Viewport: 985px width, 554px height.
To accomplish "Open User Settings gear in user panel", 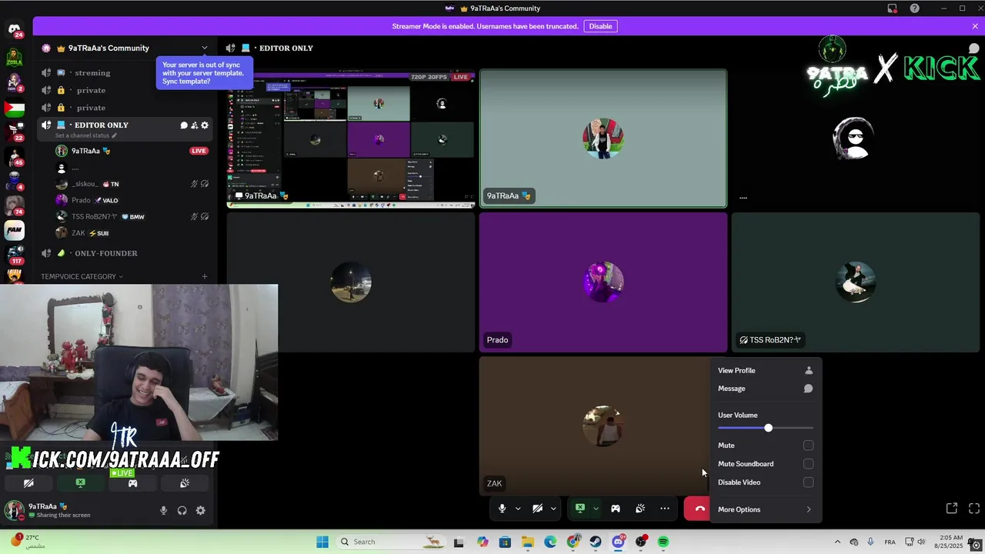I will 200,510.
